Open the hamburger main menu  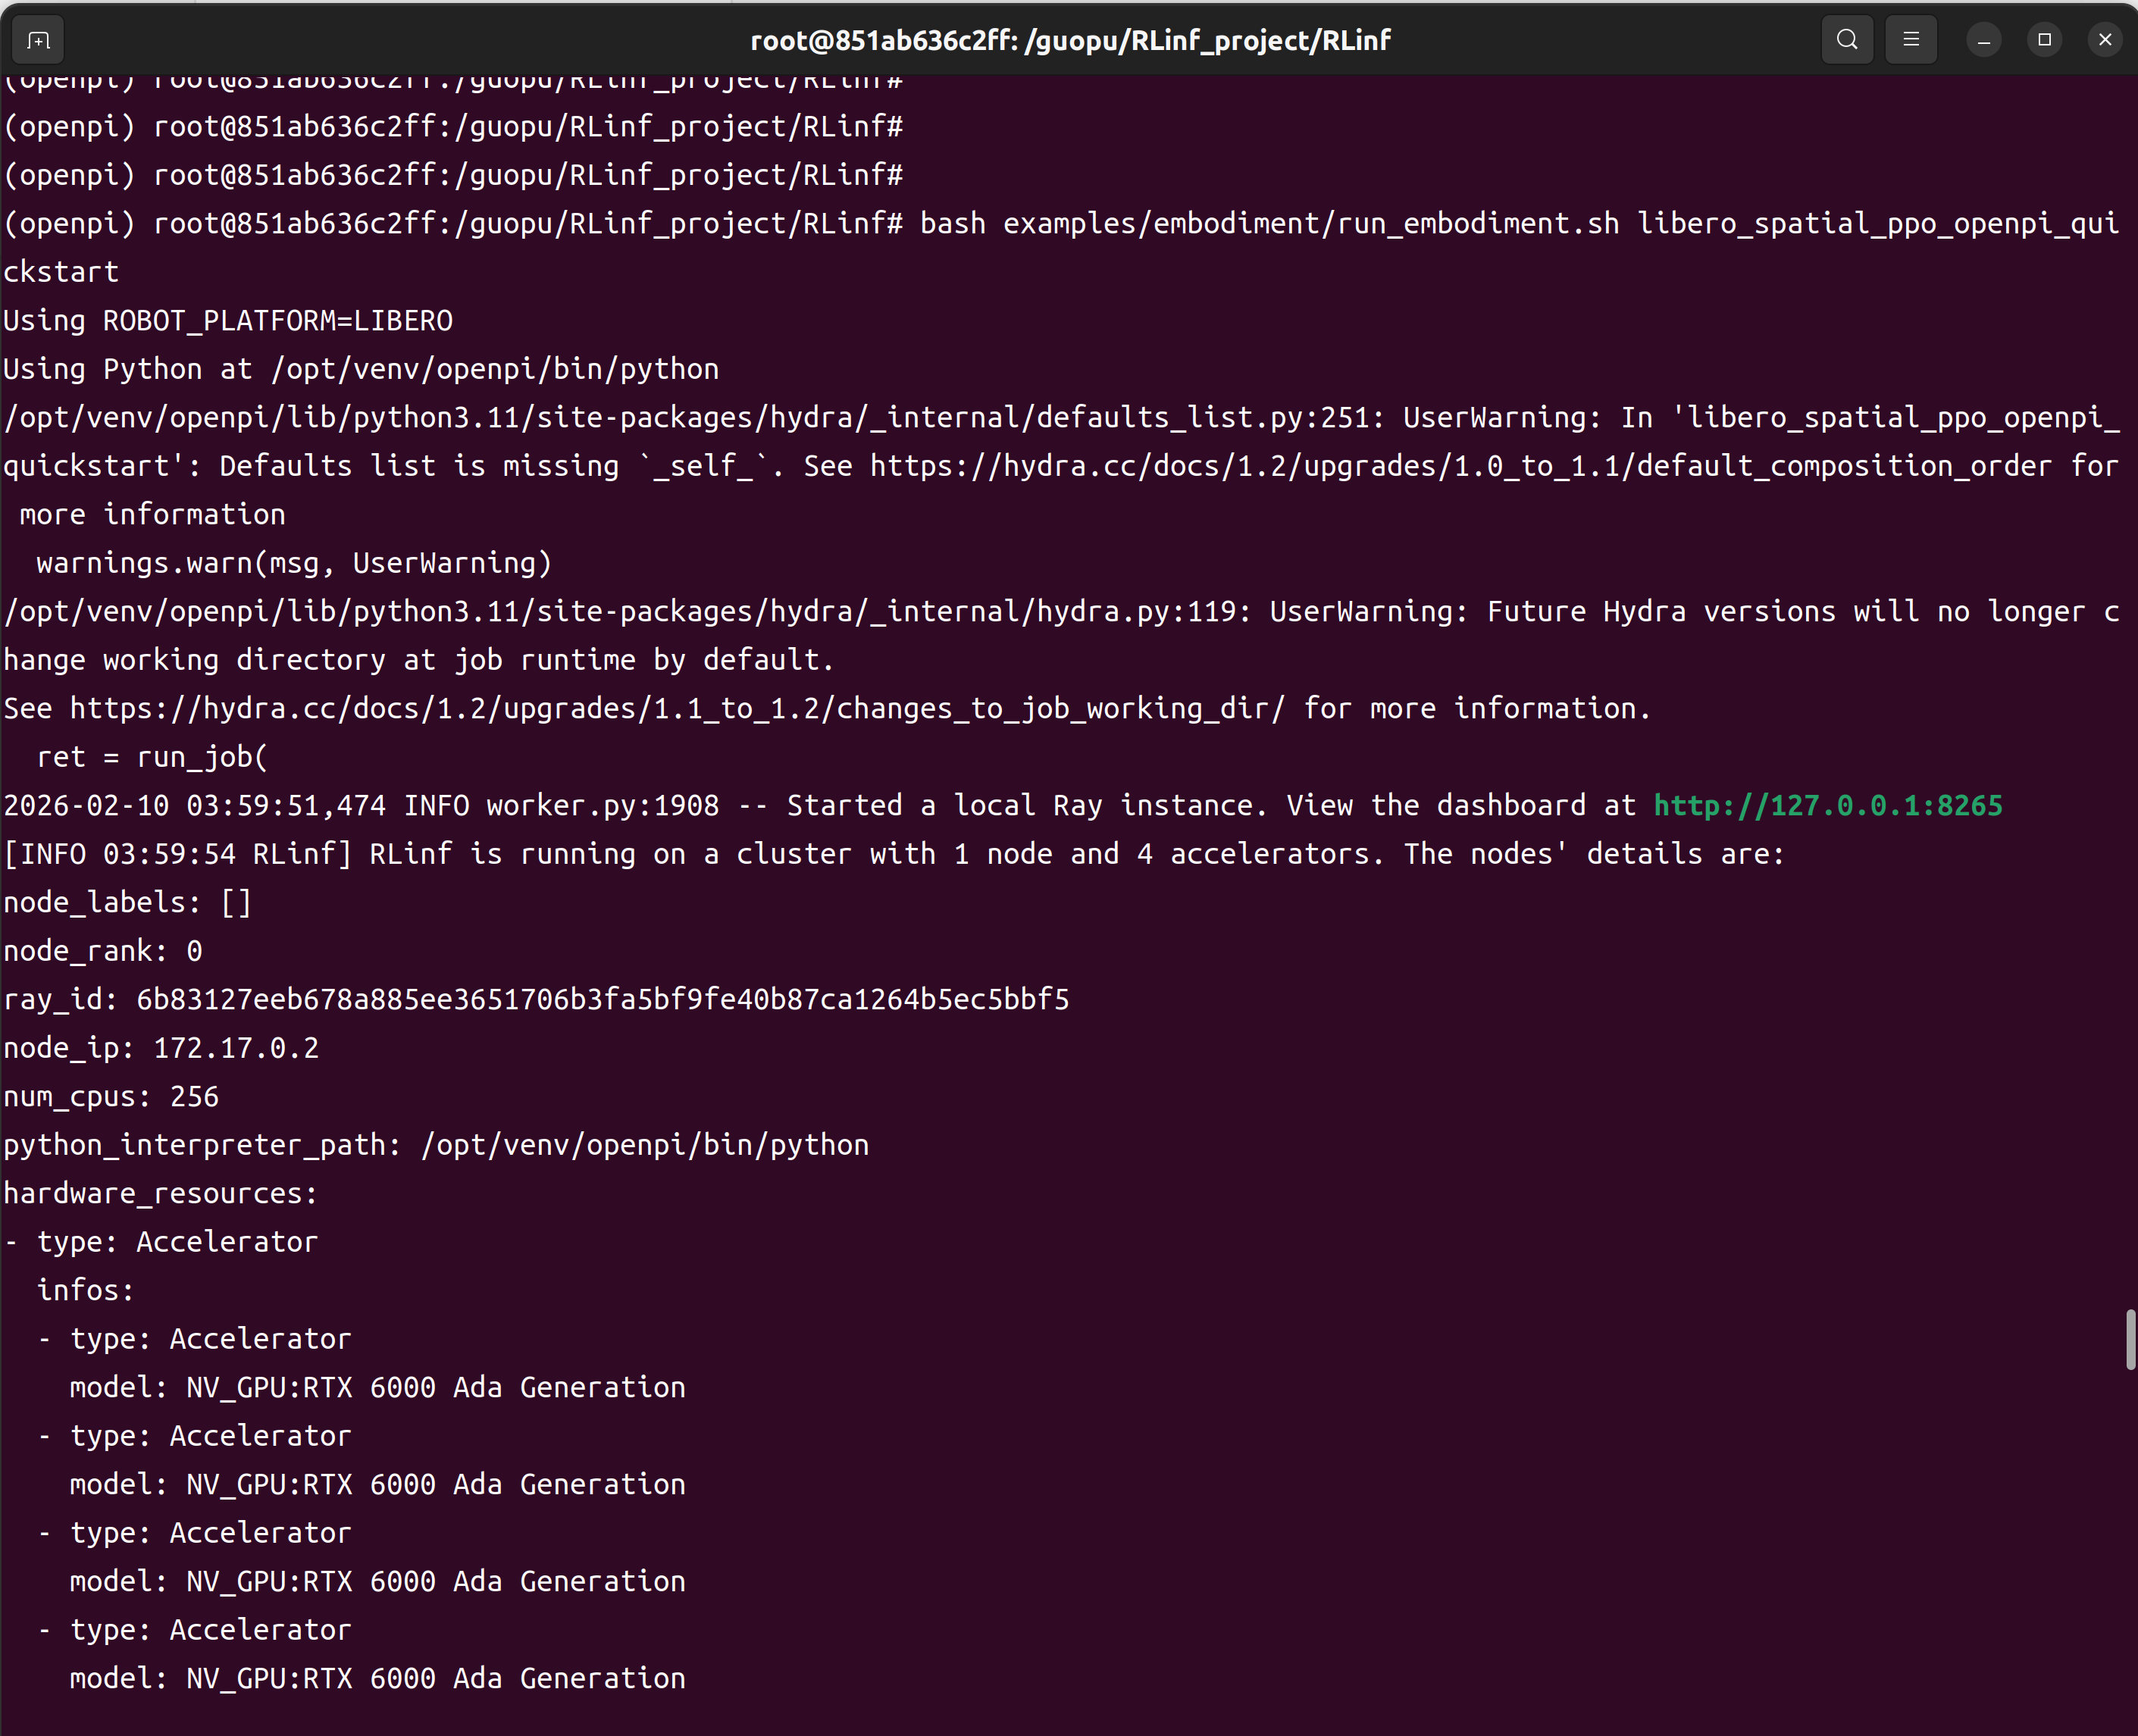pos(1910,40)
